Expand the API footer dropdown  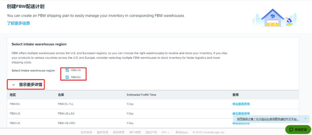[x=165, y=132]
